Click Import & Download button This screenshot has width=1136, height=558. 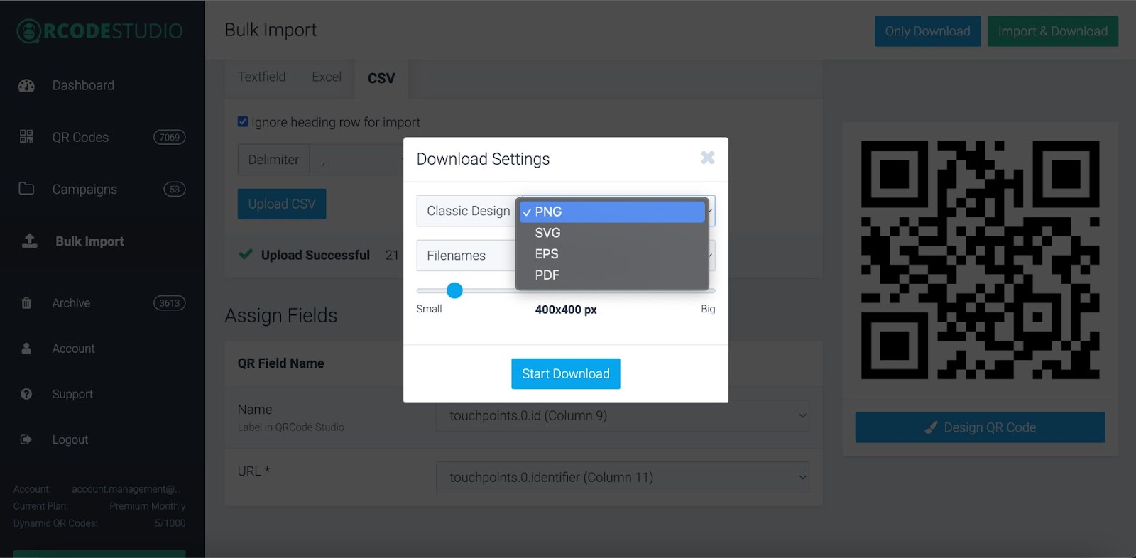point(1053,31)
